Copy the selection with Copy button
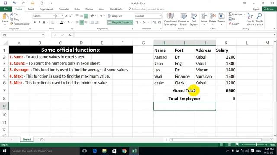The image size is (277, 155). coord(15,19)
